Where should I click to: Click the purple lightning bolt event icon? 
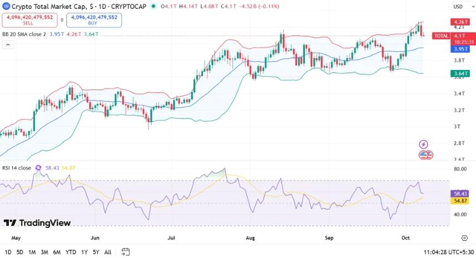coord(423,145)
